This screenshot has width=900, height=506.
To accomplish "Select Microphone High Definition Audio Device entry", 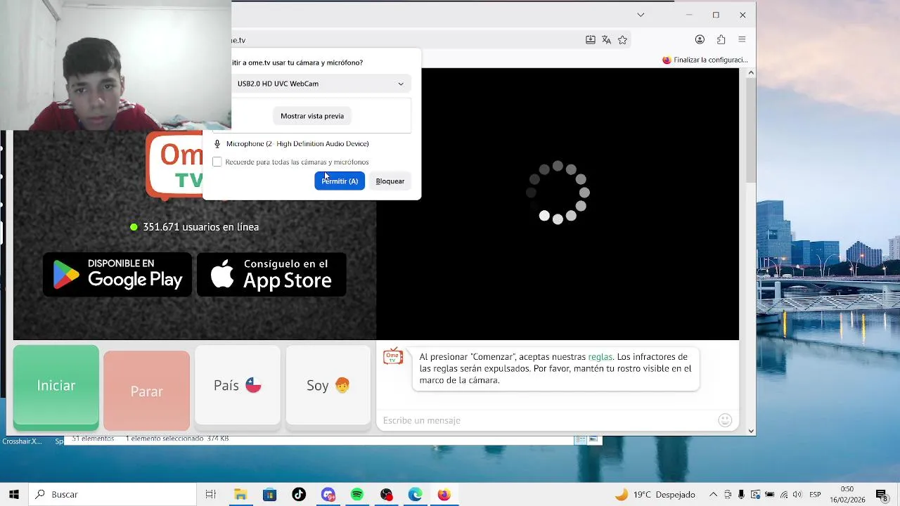I will pos(291,144).
